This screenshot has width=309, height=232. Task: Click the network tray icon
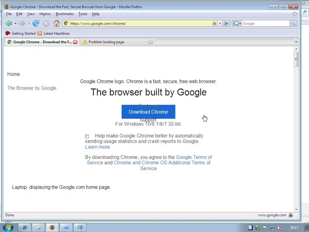pos(272,228)
